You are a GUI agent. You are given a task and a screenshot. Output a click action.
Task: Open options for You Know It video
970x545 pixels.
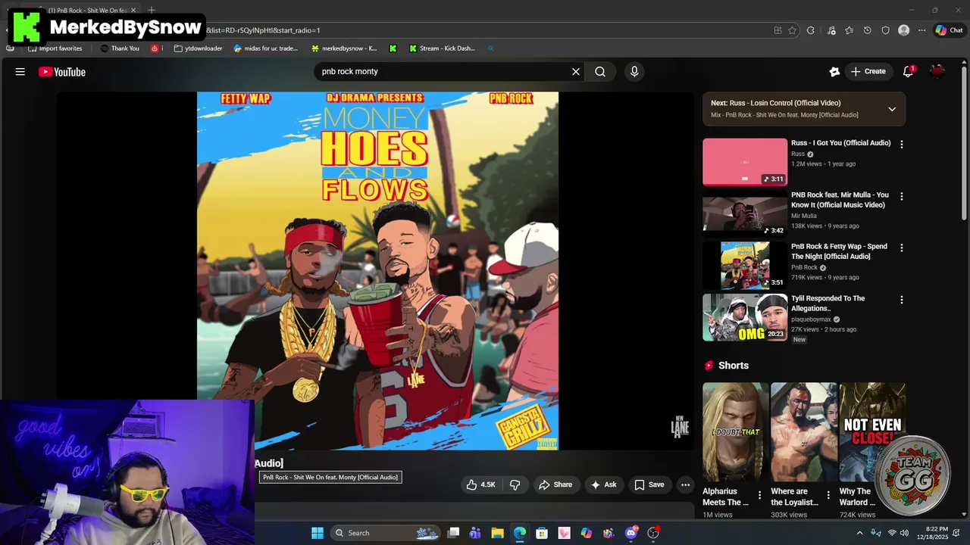901,196
